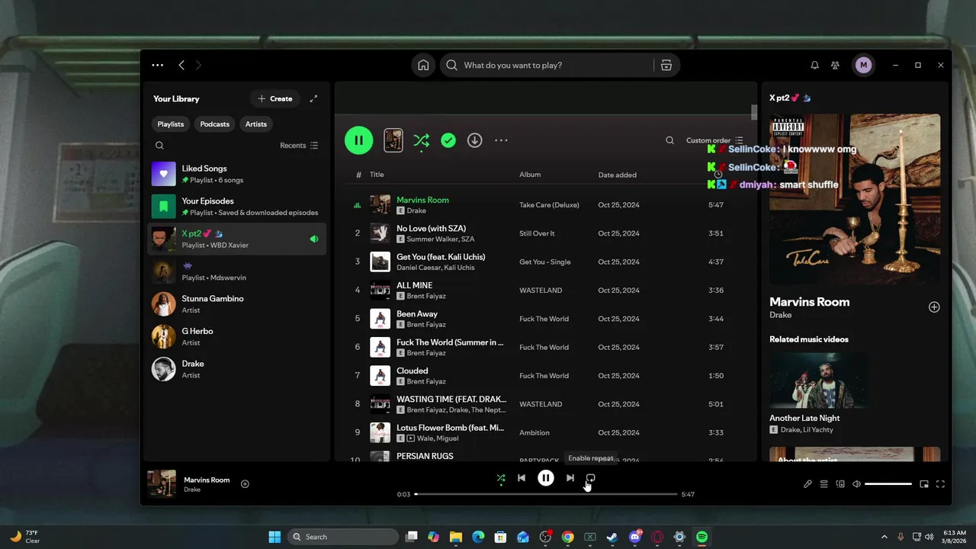Sort by the Album column header
The height and width of the screenshot is (549, 976).
coord(530,175)
